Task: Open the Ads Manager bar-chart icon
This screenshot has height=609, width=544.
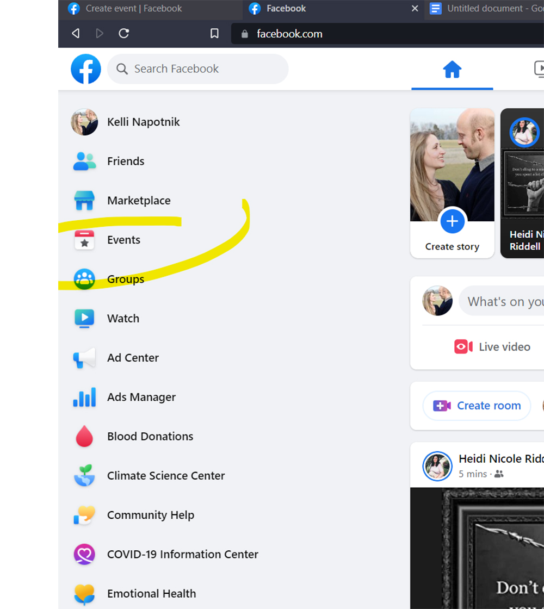Action: click(84, 397)
